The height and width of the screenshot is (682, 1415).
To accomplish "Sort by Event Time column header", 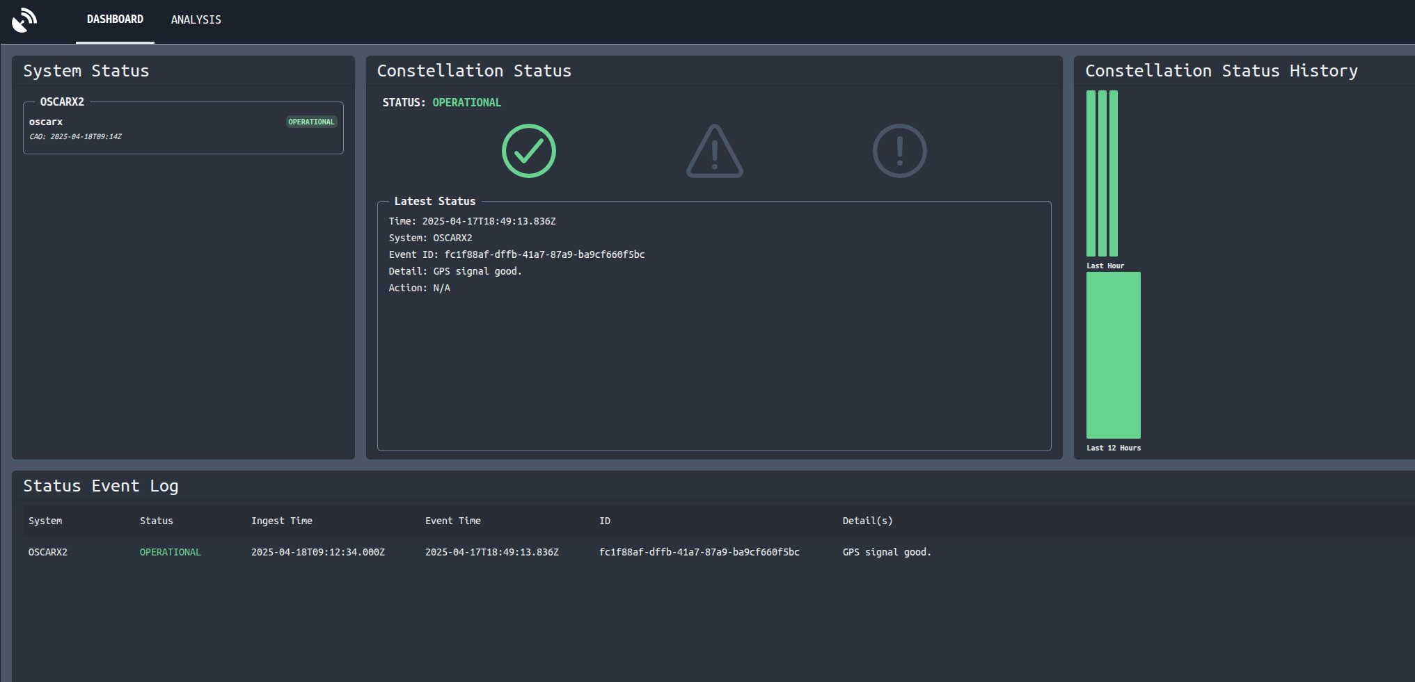I will (x=453, y=521).
